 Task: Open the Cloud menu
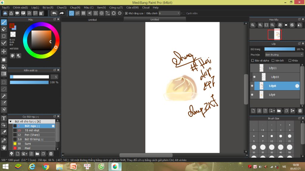tap(146, 7)
